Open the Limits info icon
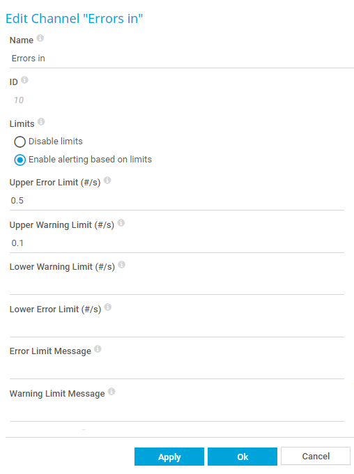The image size is (354, 474). point(41,121)
